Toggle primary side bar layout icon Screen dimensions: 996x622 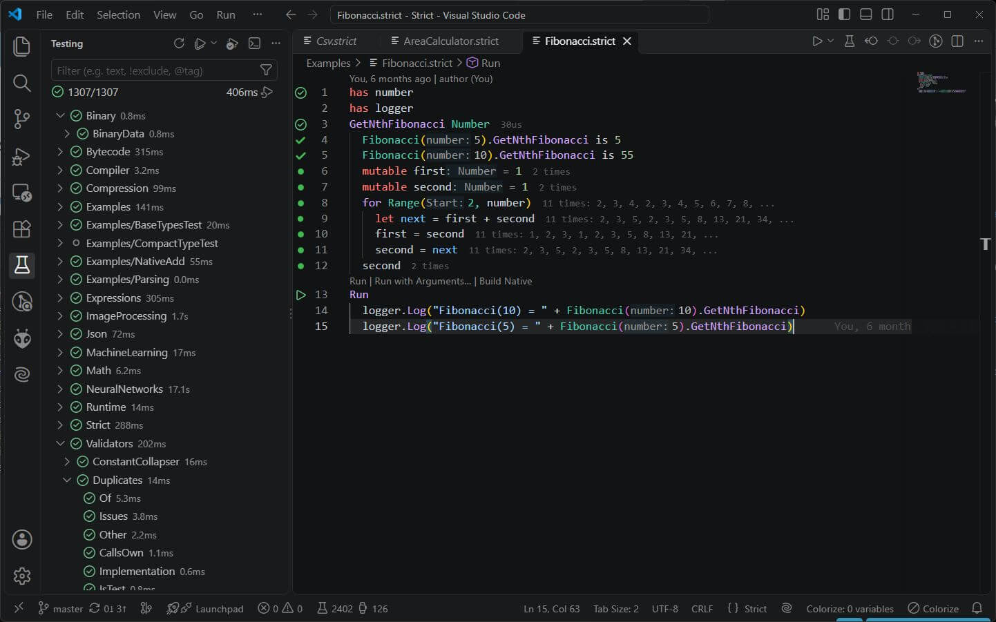pos(844,14)
